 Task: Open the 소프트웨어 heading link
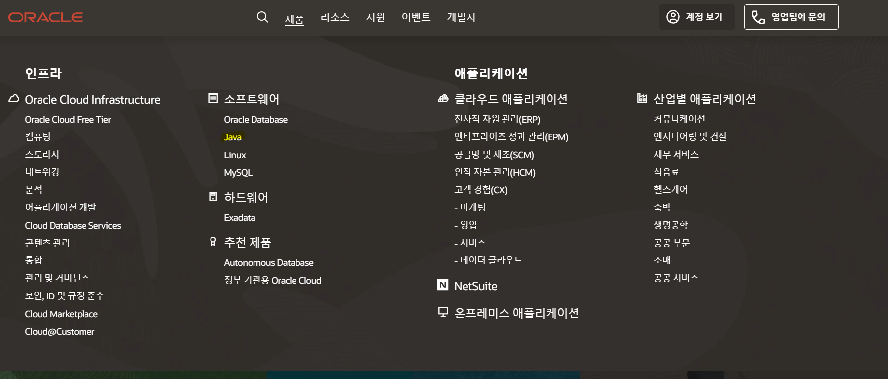tap(252, 99)
